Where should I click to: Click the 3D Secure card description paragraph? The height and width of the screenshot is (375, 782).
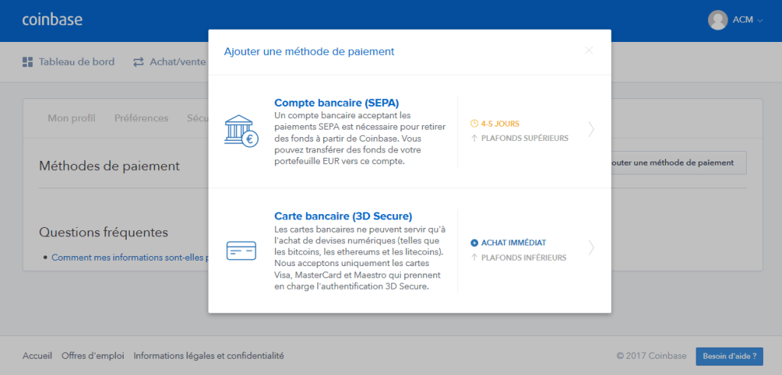point(360,258)
